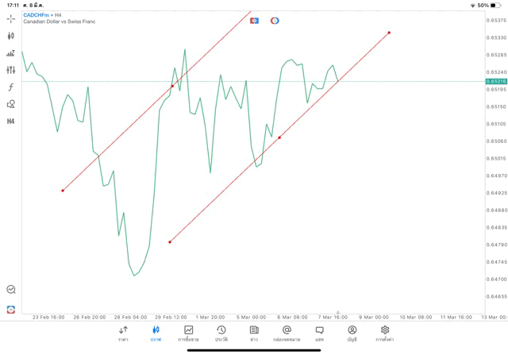Open the การตั้งค่า (Settings) tab
Image resolution: width=508 pixels, height=355 pixels.
385,334
